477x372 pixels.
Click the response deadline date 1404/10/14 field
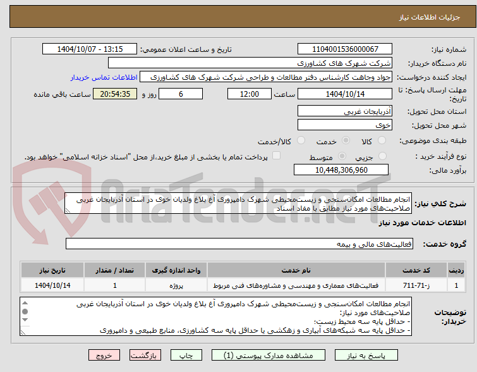tap(345, 94)
